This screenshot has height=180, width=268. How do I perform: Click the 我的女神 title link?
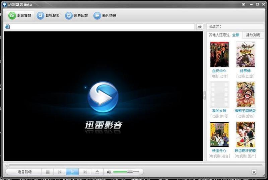(x=219, y=111)
